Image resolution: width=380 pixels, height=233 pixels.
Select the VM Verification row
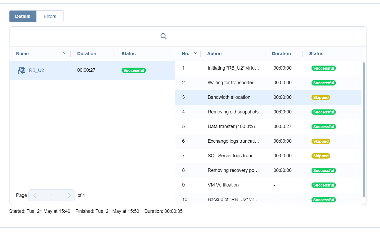point(223,185)
